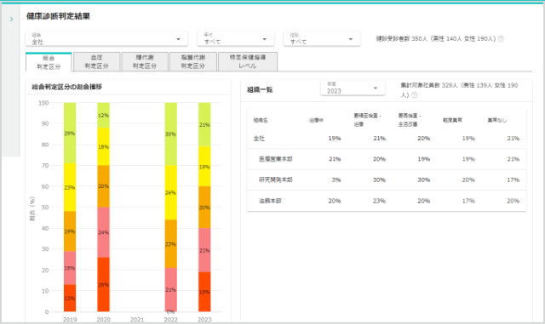This screenshot has width=545, height=324.
Task: Click the 異常なし column header
Action: tap(497, 120)
